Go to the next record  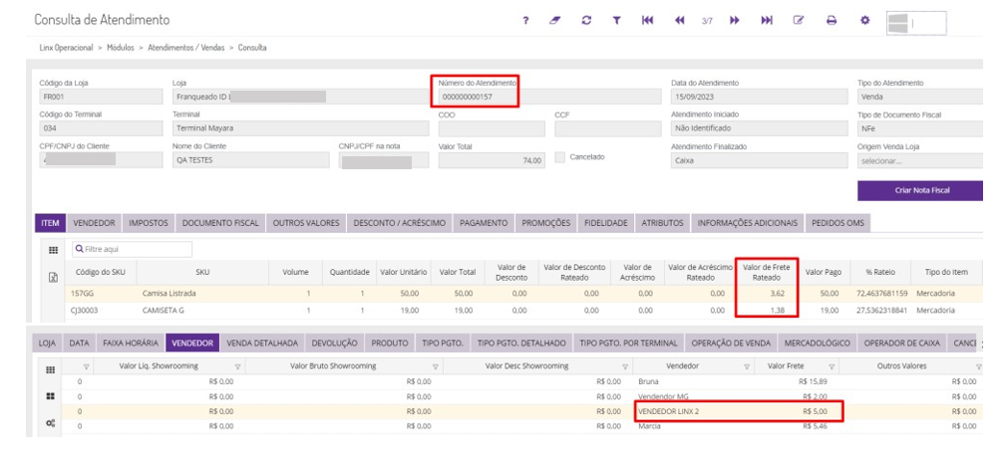coord(734,21)
